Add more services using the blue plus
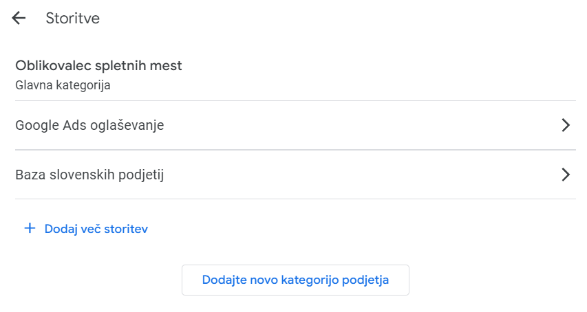Screen dimensions: 587x312 (30, 228)
